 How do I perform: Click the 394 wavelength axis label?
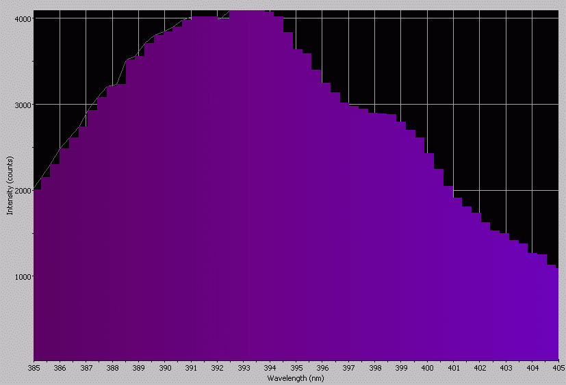270,368
